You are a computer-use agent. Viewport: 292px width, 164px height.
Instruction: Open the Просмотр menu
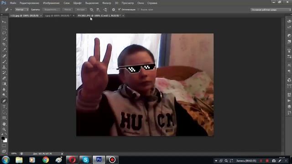[128, 3]
